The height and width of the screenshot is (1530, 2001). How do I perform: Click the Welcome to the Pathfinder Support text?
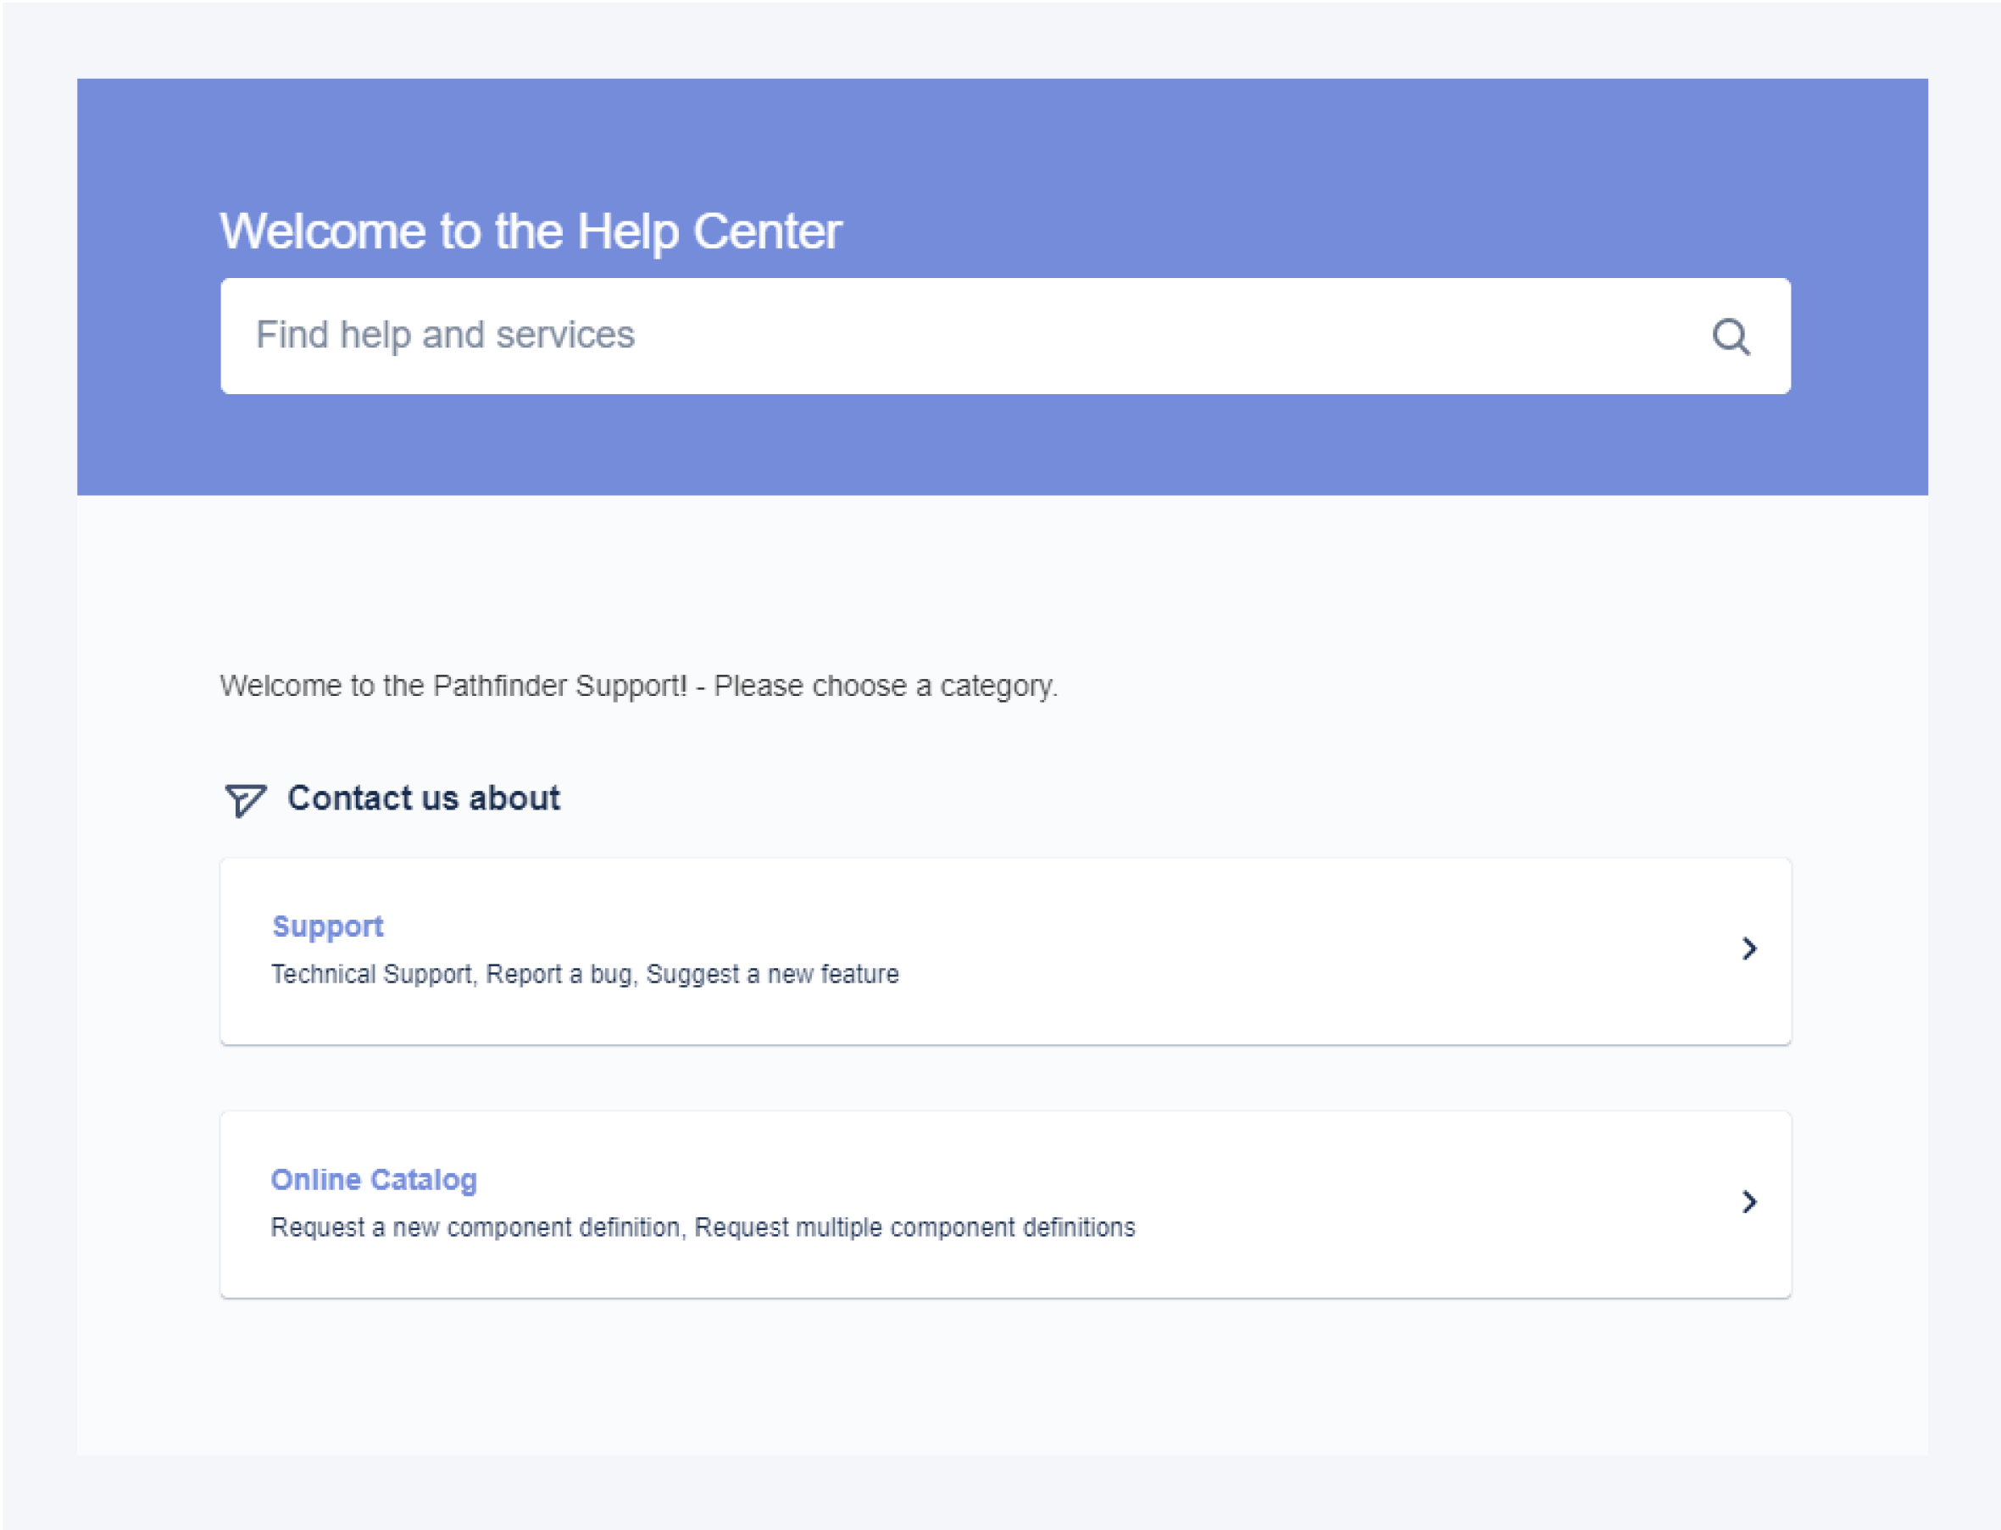pos(453,686)
